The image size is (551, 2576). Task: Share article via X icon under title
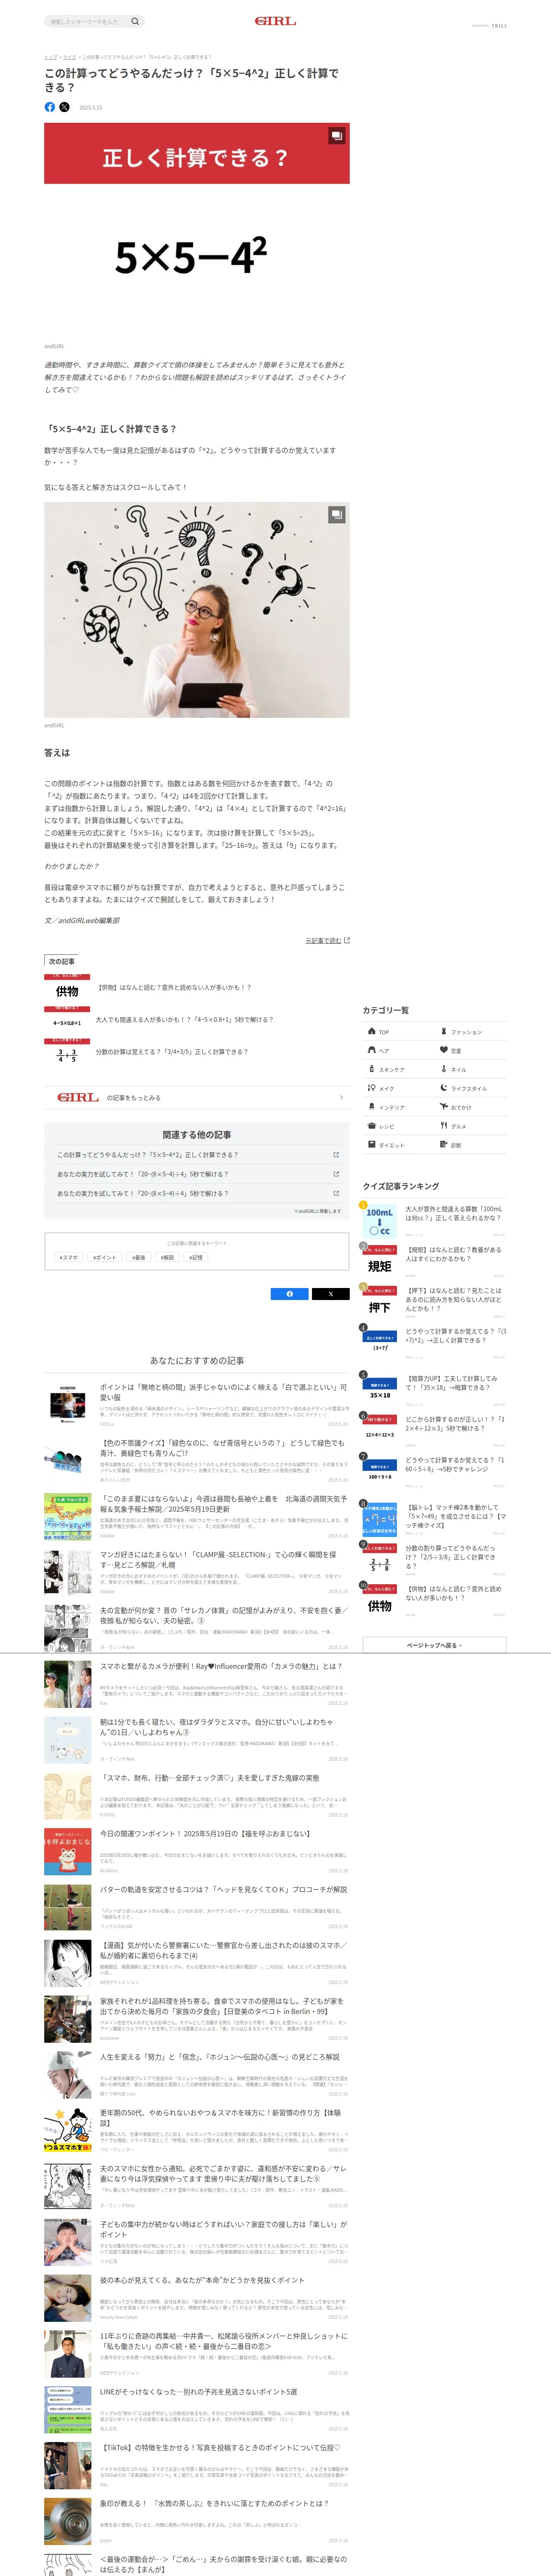(x=64, y=107)
